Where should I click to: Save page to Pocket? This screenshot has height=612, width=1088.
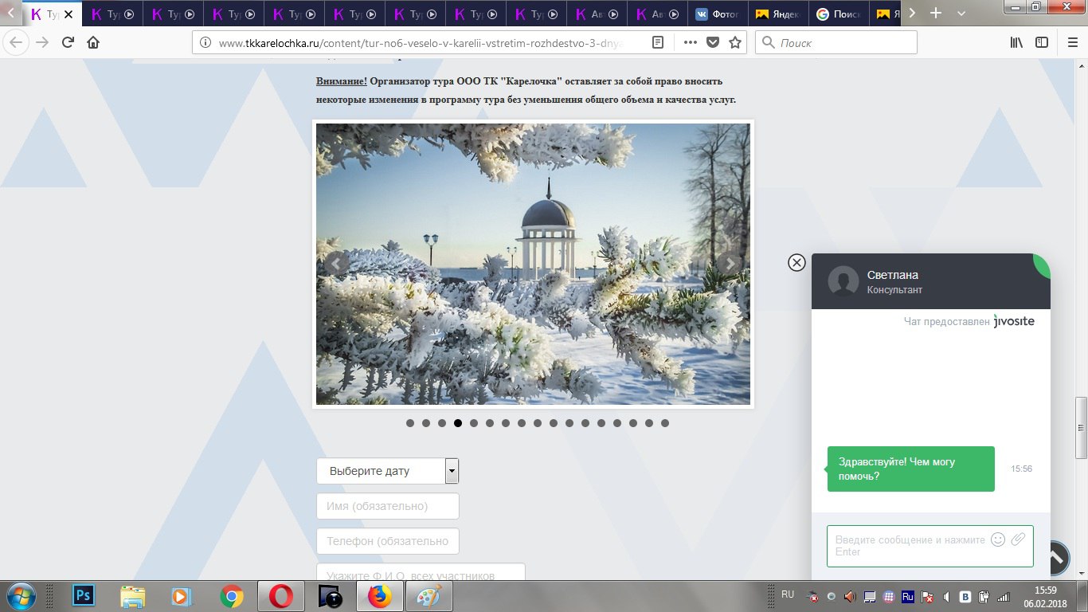(x=713, y=42)
